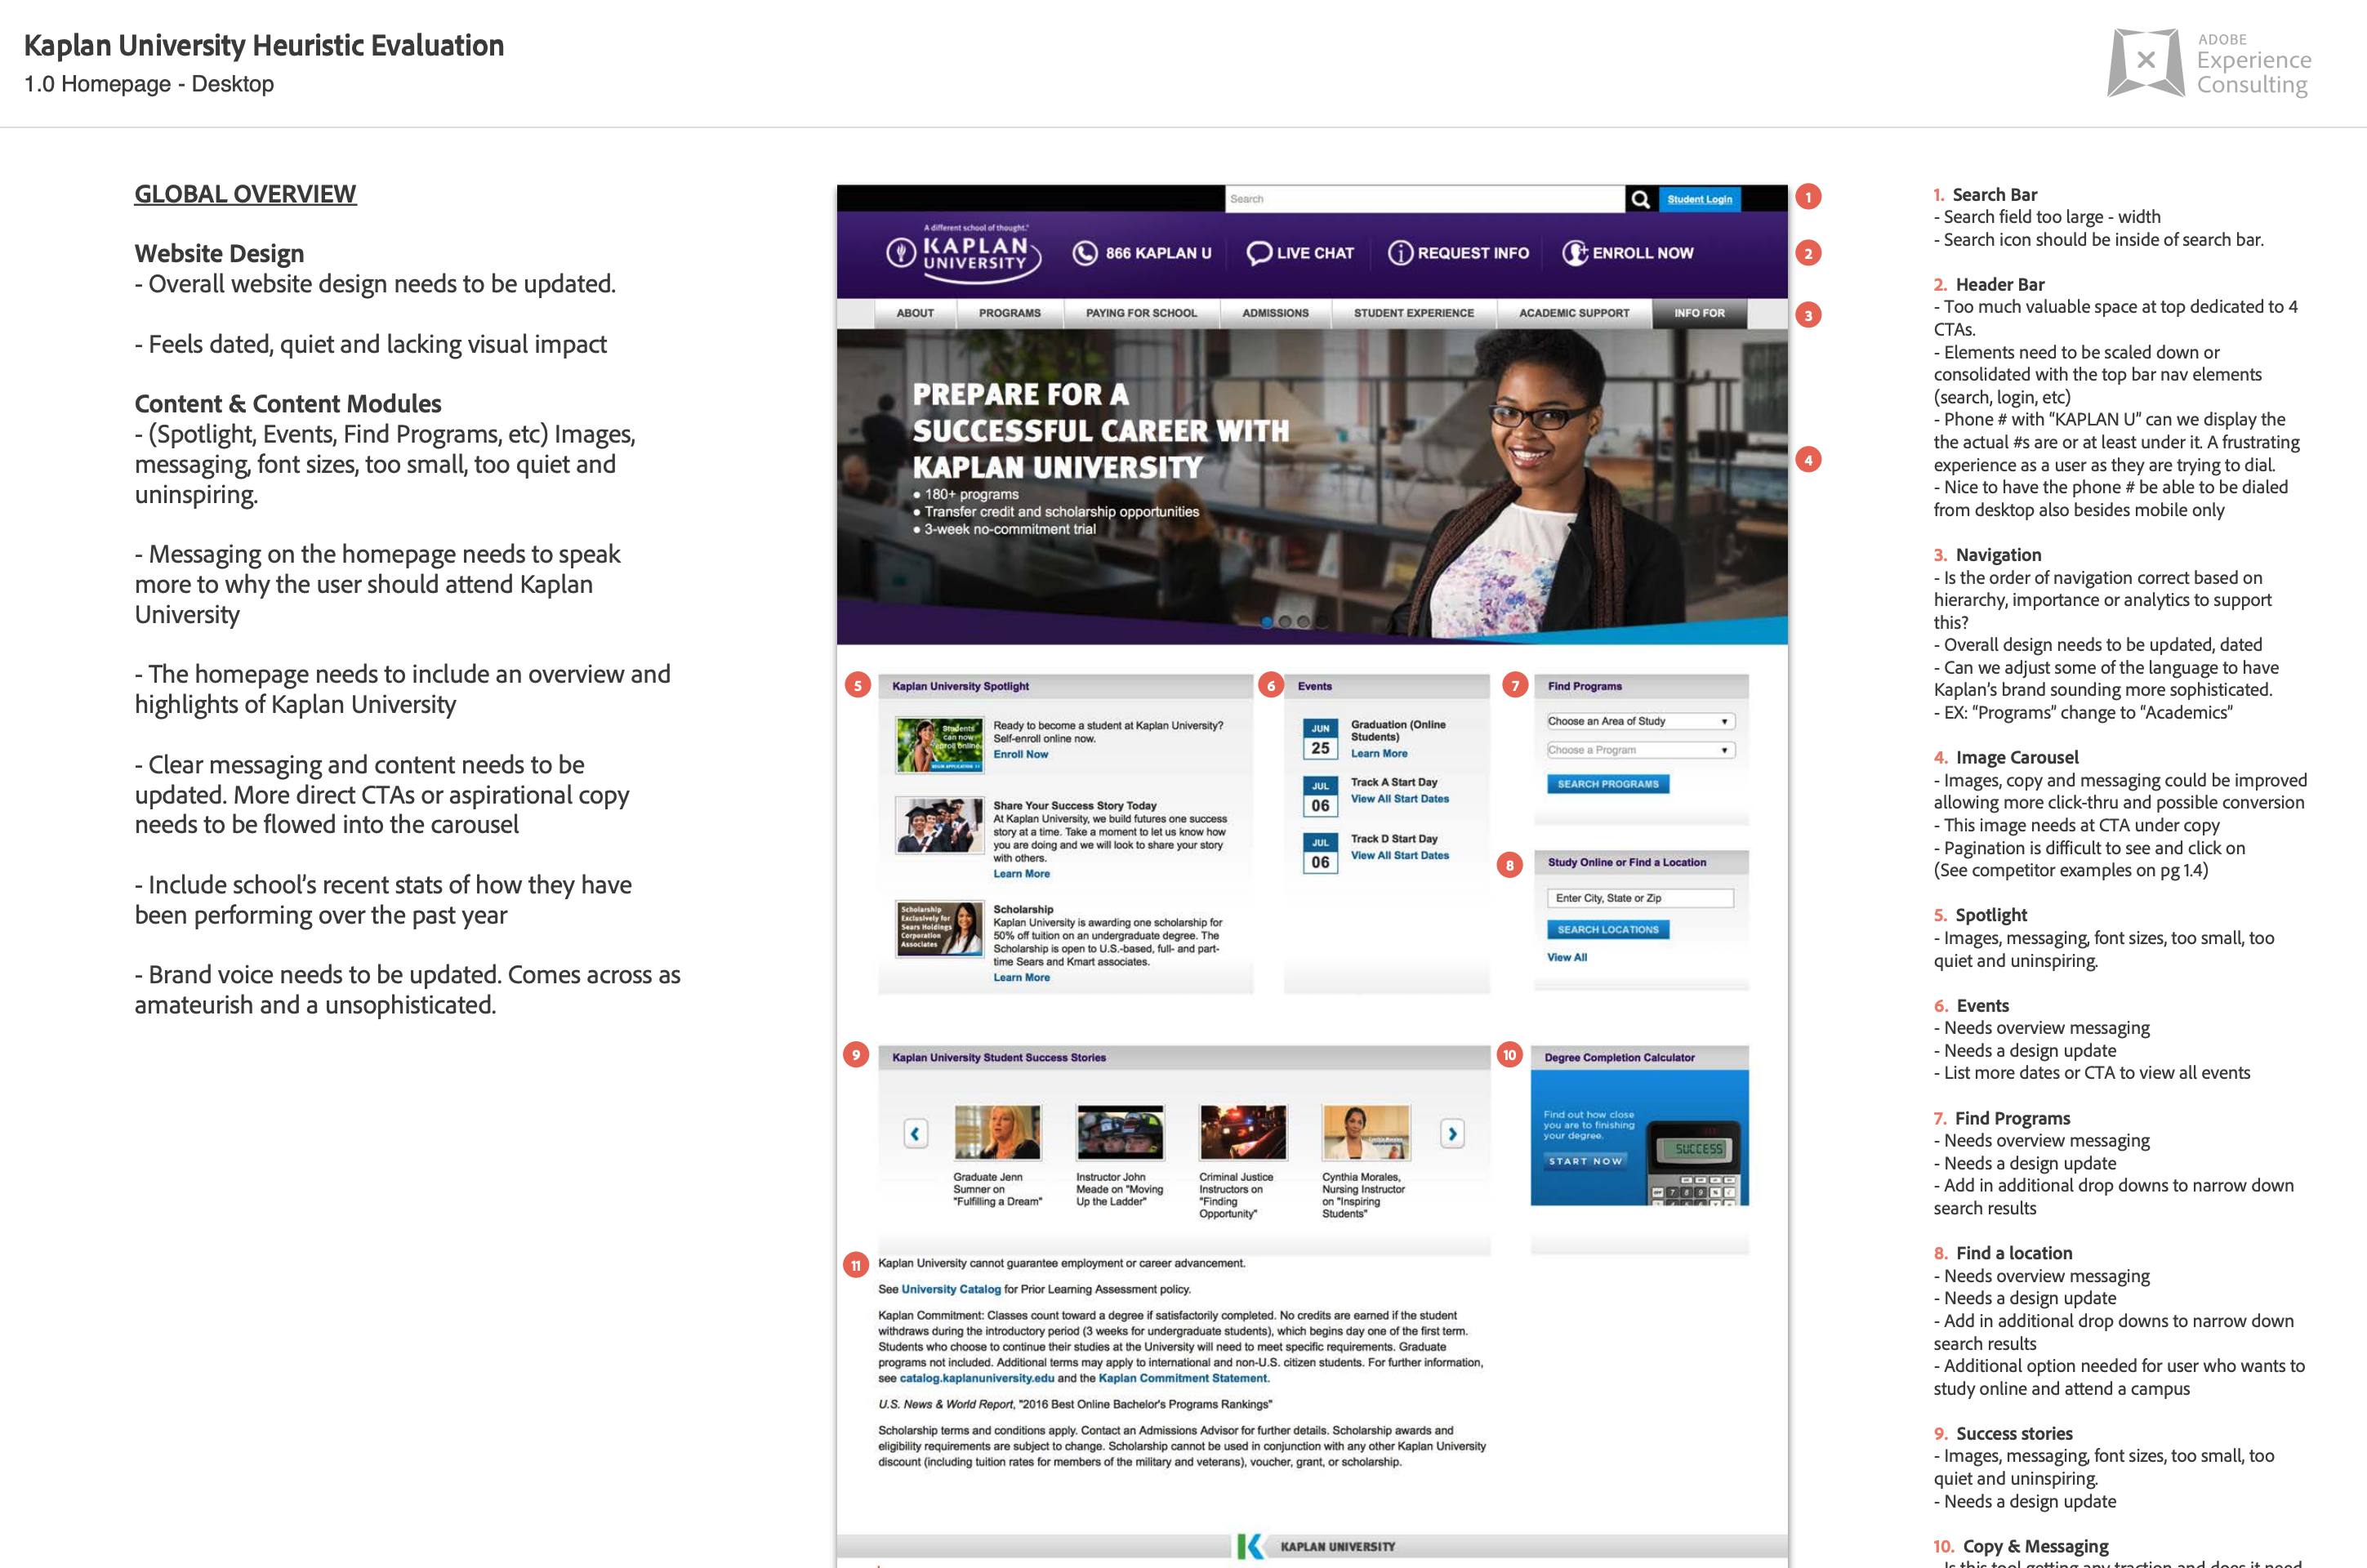This screenshot has width=2367, height=1568.
Task: Click View All Start Dates for Track D
Action: tap(1400, 855)
